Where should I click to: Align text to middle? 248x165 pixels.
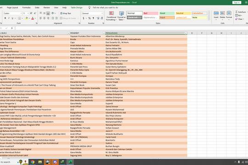(45, 13)
